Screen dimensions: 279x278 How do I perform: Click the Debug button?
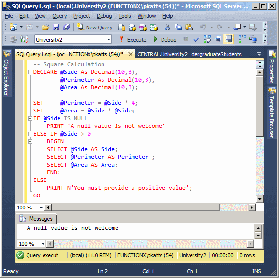coord(165,39)
